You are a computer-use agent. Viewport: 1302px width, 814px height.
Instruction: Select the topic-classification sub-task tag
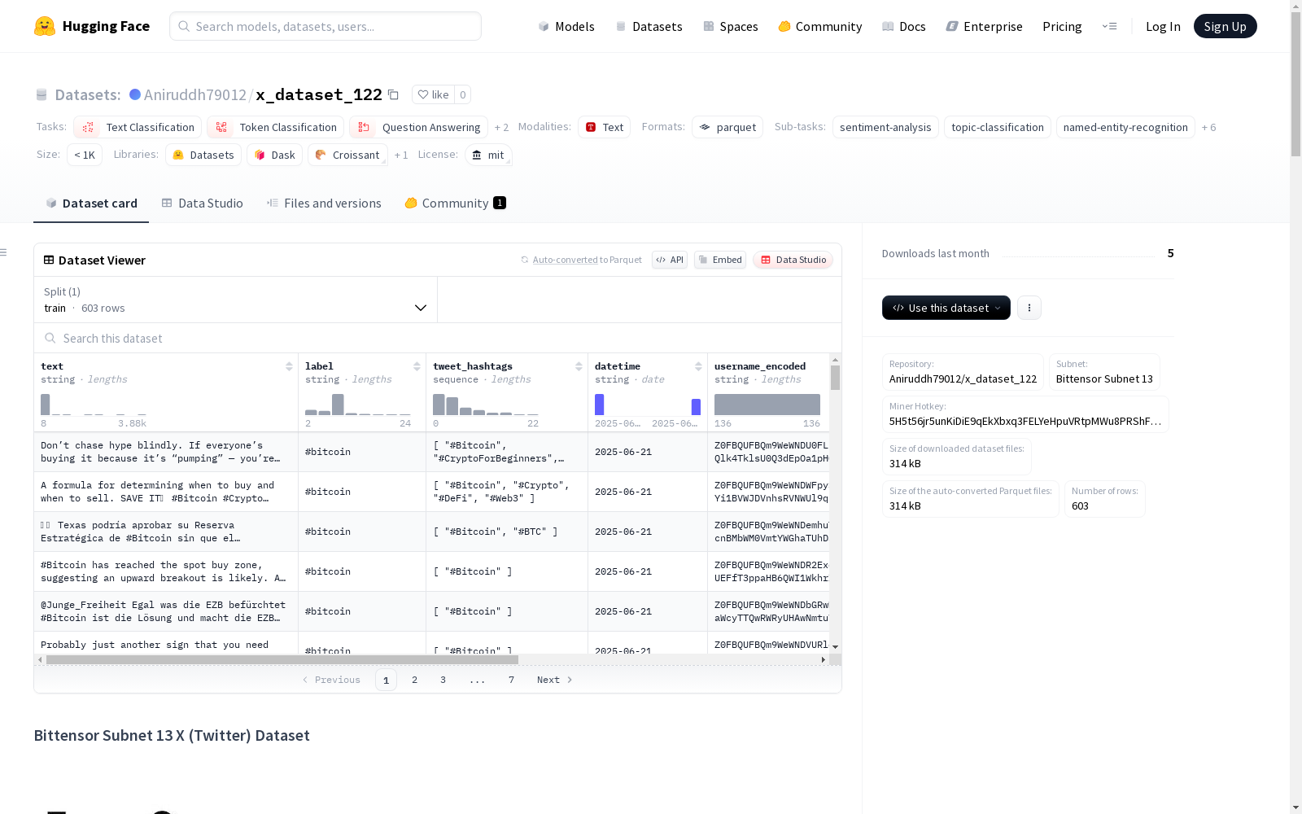tap(998, 127)
